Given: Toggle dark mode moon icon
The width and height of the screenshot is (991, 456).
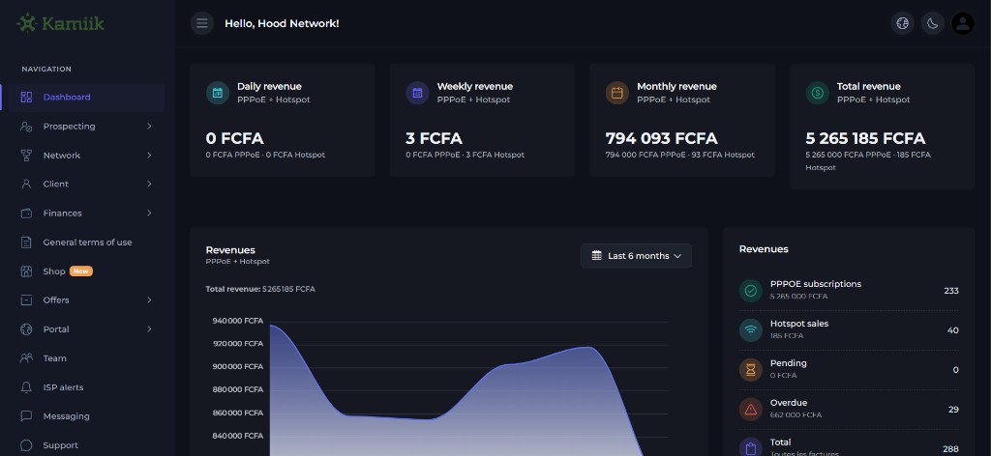Looking at the screenshot, I should pyautogui.click(x=932, y=23).
